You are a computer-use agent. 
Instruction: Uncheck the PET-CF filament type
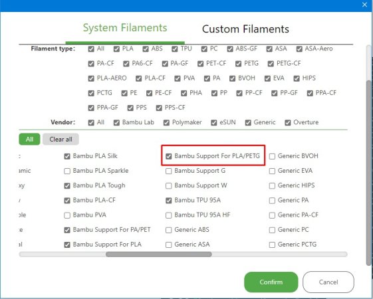201,64
